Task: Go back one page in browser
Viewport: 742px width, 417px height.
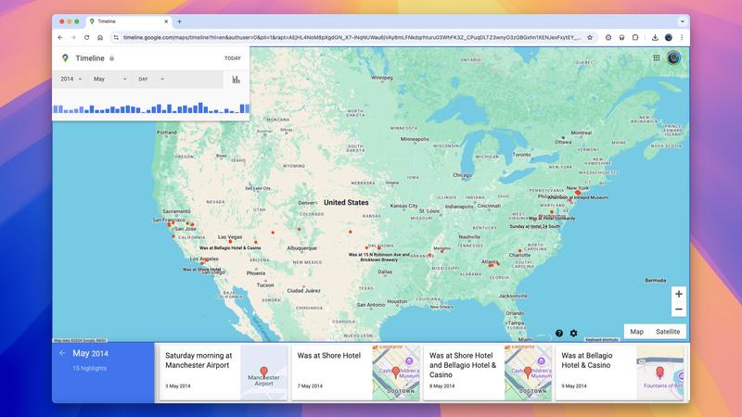Action: (60, 37)
